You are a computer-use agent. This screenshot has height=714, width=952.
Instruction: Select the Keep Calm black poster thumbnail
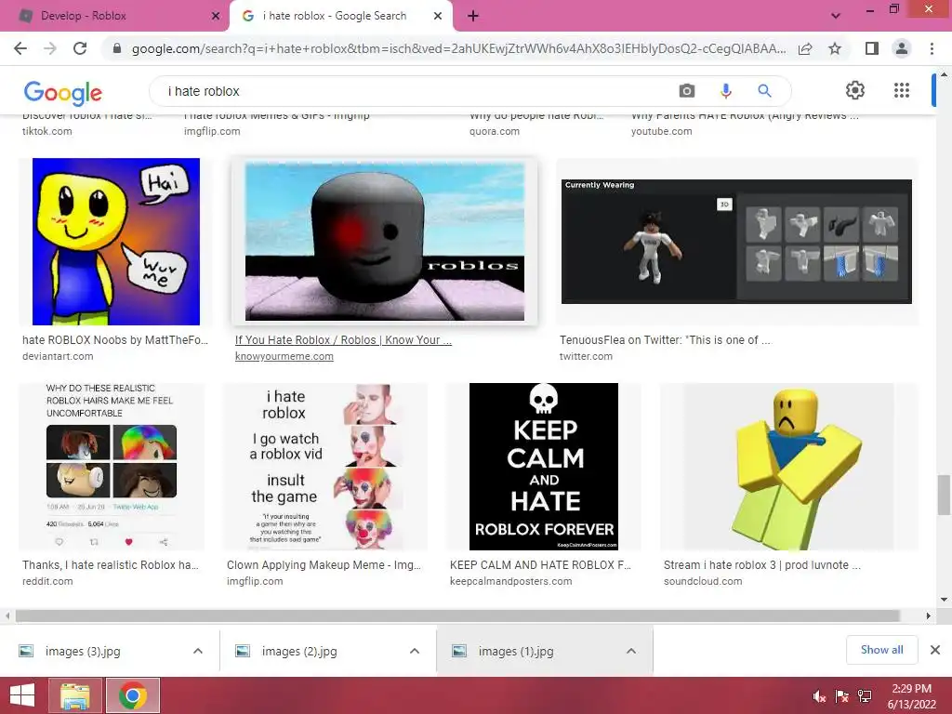pyautogui.click(x=543, y=467)
